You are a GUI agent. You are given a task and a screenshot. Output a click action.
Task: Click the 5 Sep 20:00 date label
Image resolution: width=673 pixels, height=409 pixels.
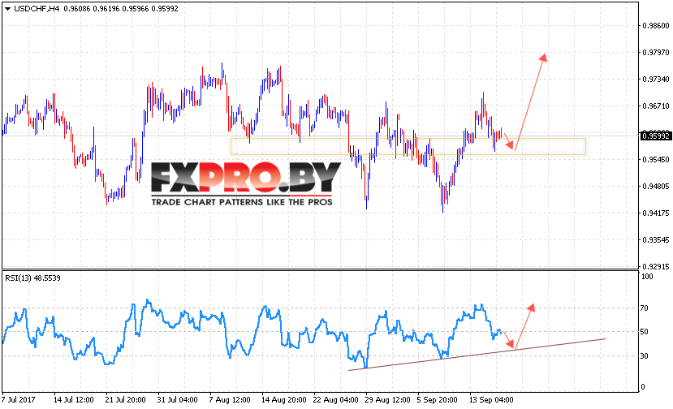coord(437,400)
